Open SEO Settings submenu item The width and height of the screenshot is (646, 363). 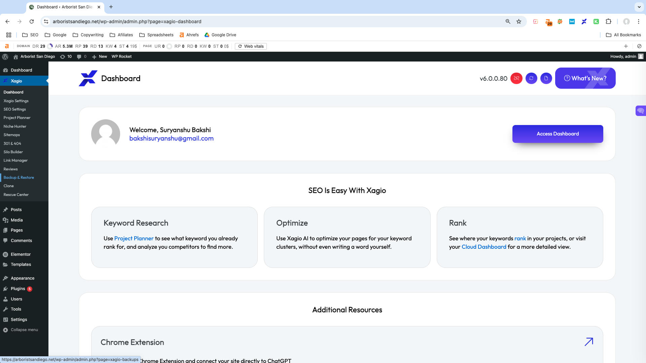click(x=14, y=109)
